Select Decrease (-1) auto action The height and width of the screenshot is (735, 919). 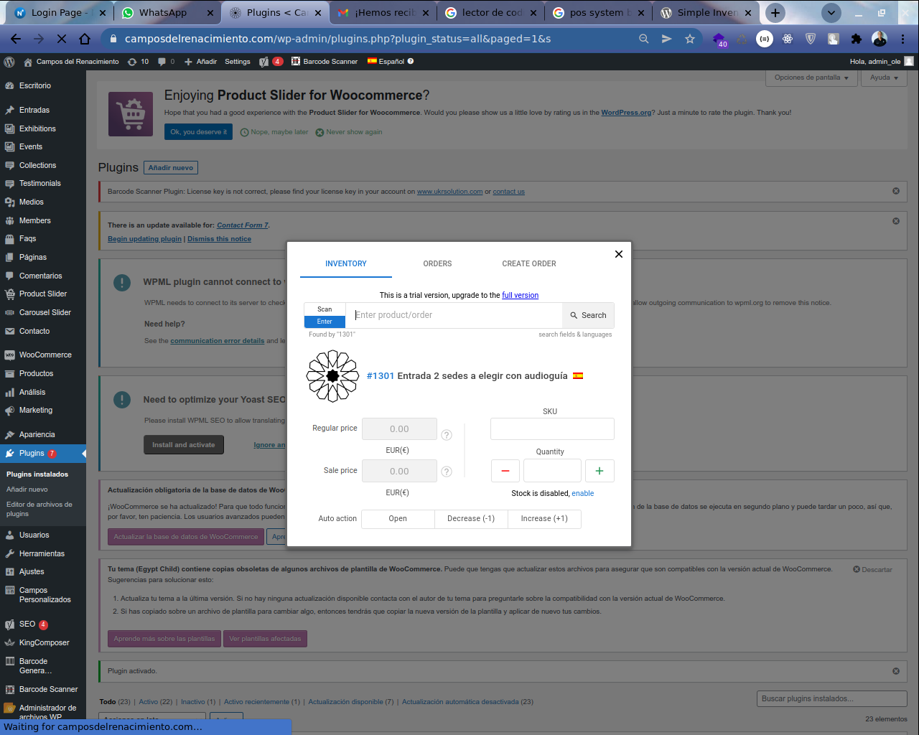[x=471, y=519]
